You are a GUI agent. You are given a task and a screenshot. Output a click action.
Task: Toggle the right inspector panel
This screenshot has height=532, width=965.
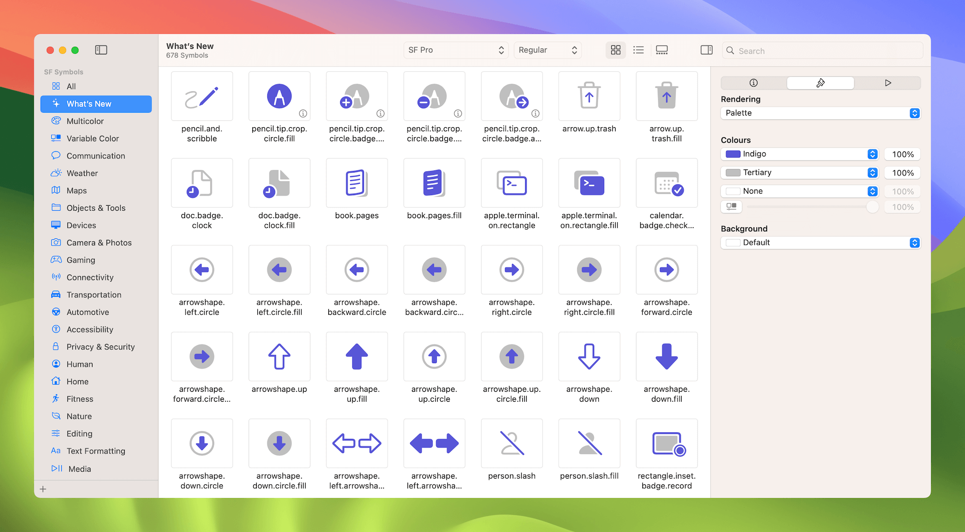[706, 50]
